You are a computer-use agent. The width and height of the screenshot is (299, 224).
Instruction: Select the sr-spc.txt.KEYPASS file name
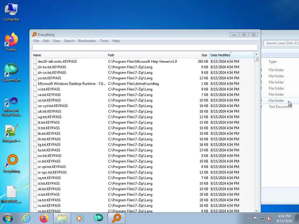point(52,172)
